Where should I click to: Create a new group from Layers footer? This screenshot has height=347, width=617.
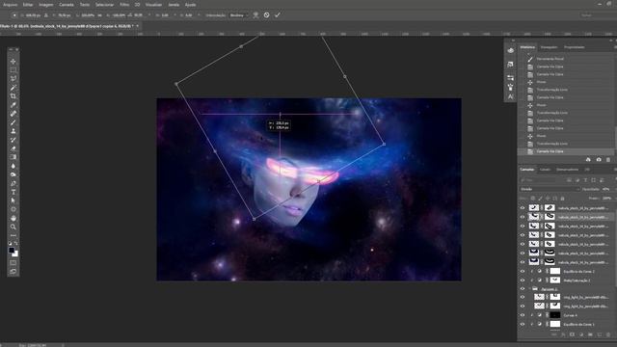click(590, 334)
